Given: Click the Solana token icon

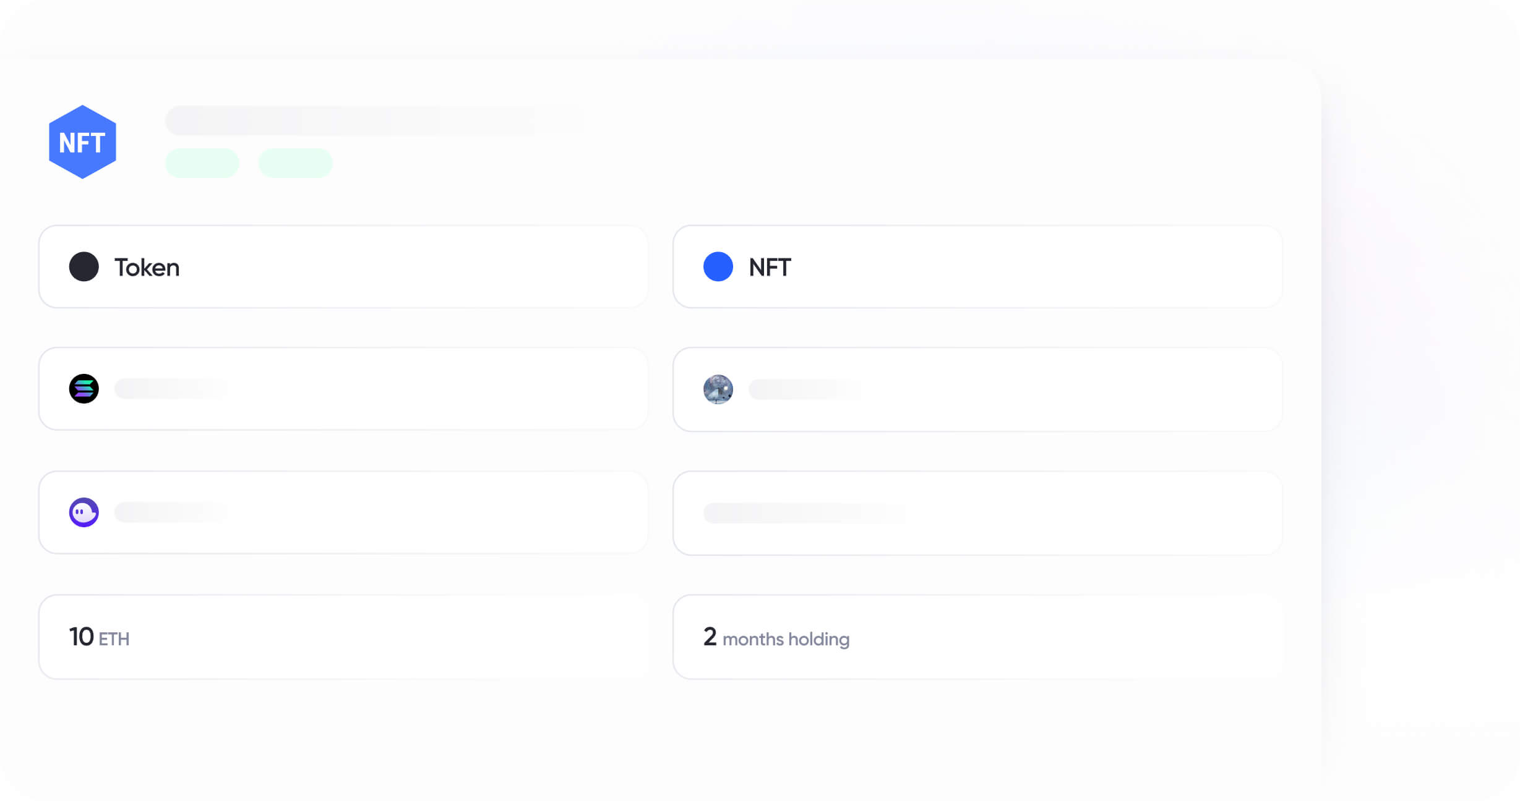Looking at the screenshot, I should 84,389.
